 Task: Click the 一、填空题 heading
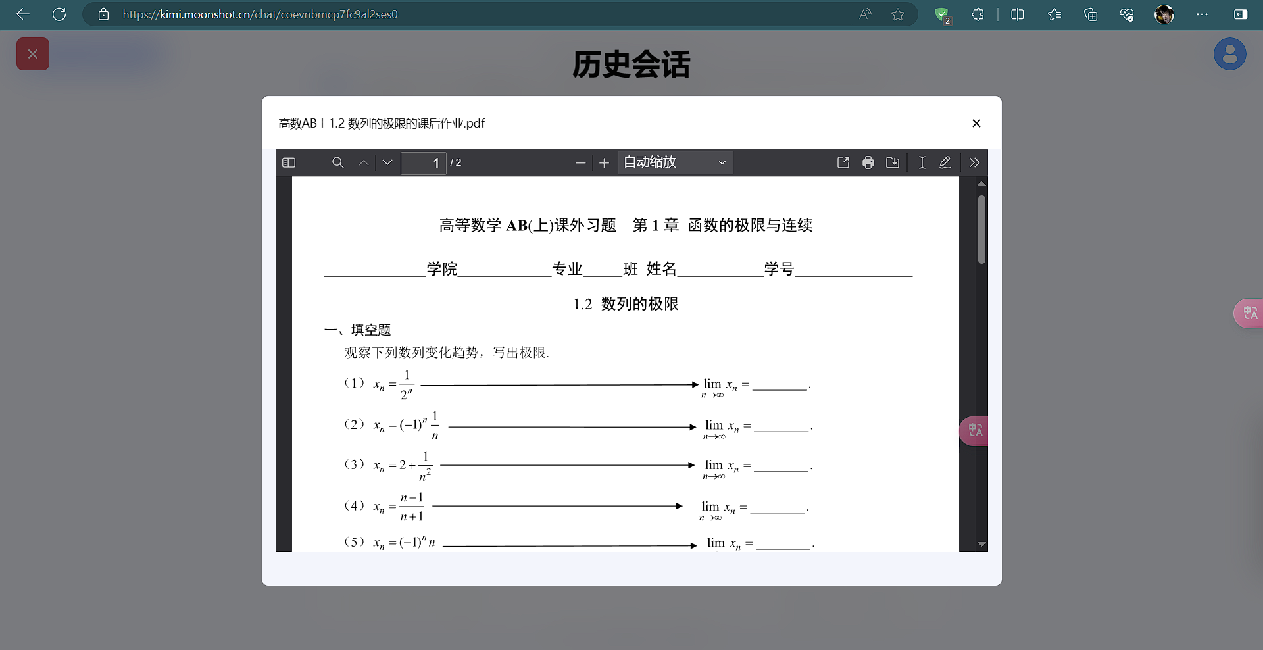(358, 330)
